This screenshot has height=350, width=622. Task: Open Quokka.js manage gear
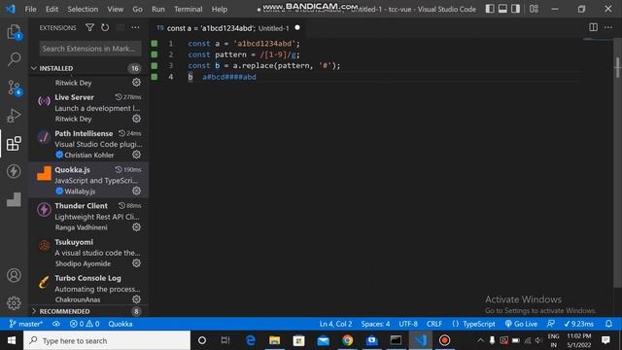[x=136, y=191]
